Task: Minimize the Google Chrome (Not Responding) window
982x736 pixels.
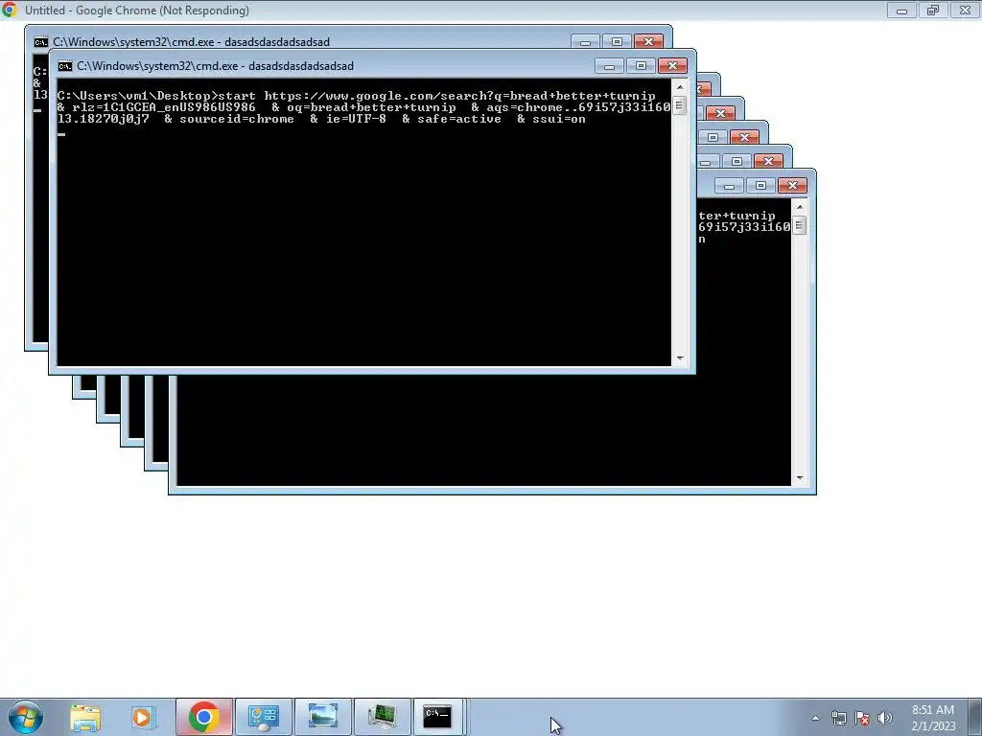Action: tap(901, 10)
